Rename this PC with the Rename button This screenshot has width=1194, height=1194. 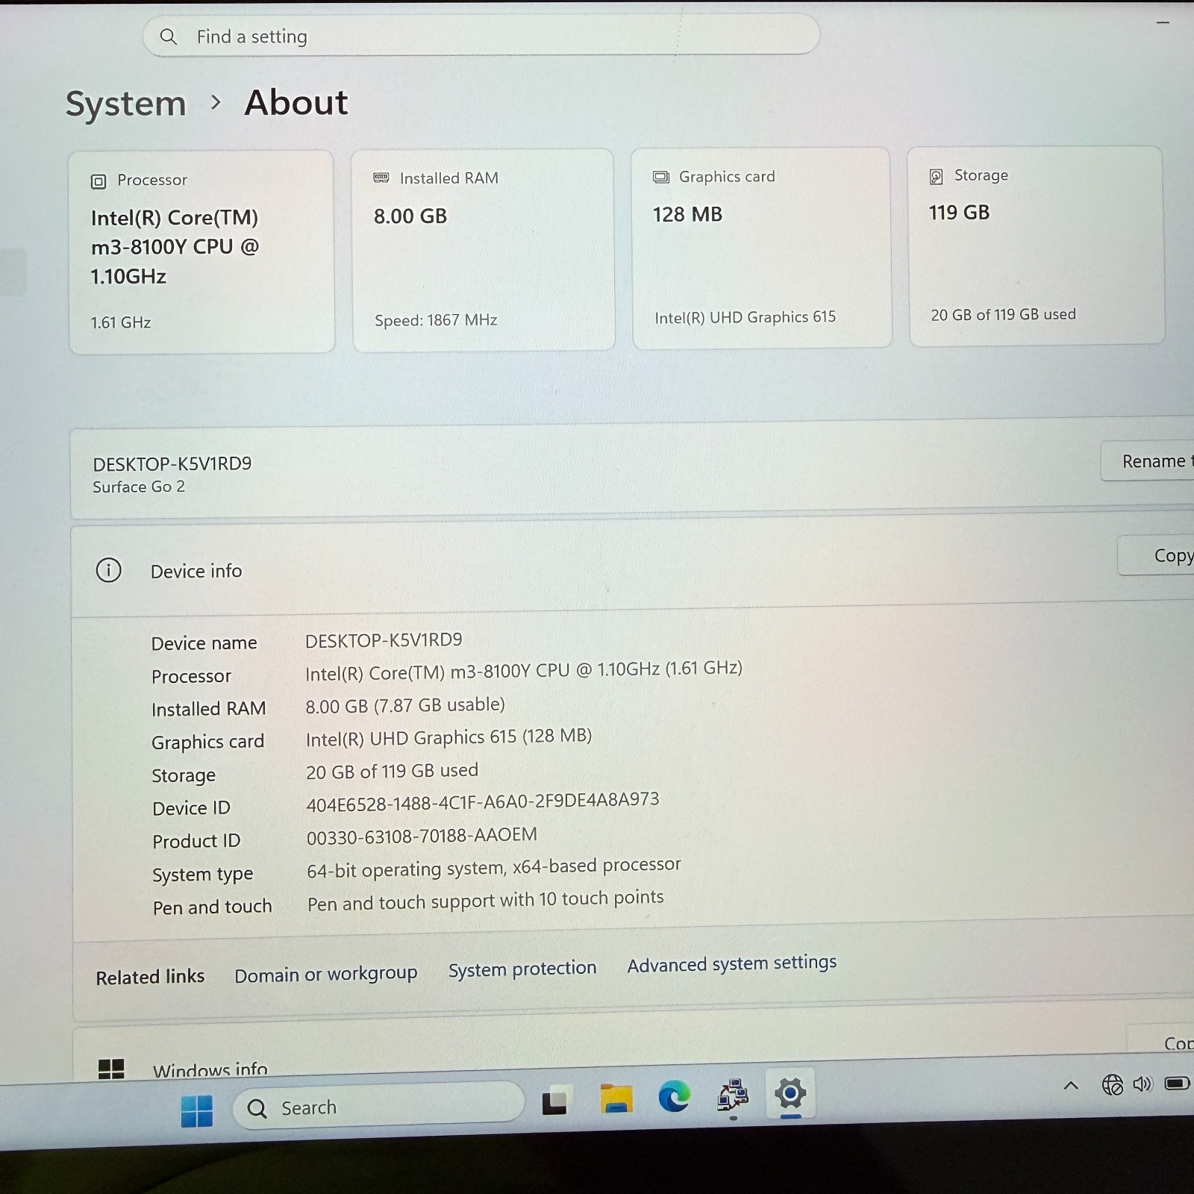[x=1149, y=461]
